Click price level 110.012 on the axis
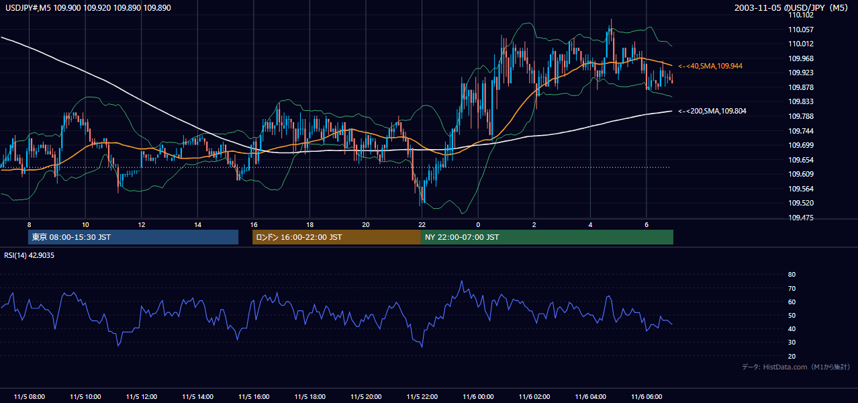This screenshot has width=858, height=403. point(801,44)
